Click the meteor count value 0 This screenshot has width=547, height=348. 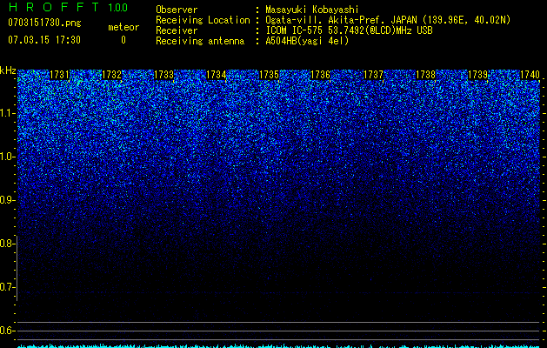coord(123,40)
